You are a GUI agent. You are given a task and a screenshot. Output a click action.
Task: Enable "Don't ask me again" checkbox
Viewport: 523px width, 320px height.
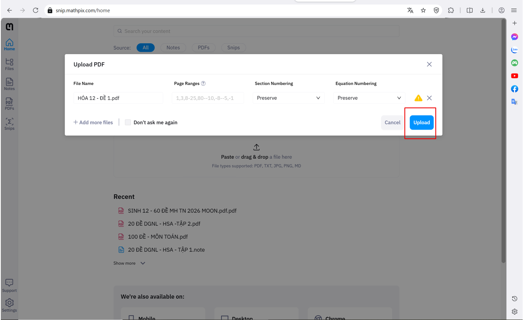[x=128, y=122]
